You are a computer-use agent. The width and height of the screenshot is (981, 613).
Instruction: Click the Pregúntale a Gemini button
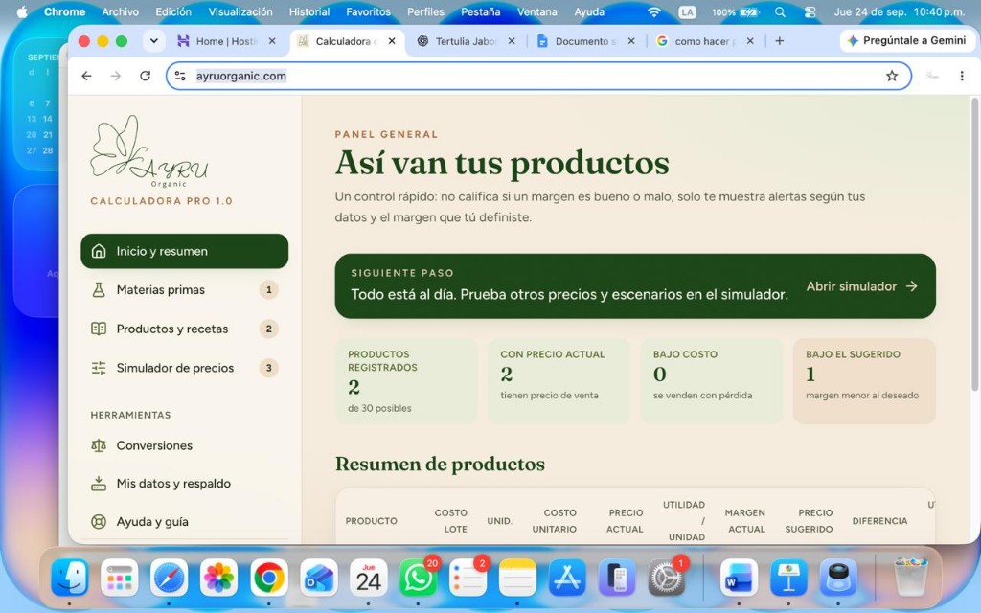[x=906, y=40]
